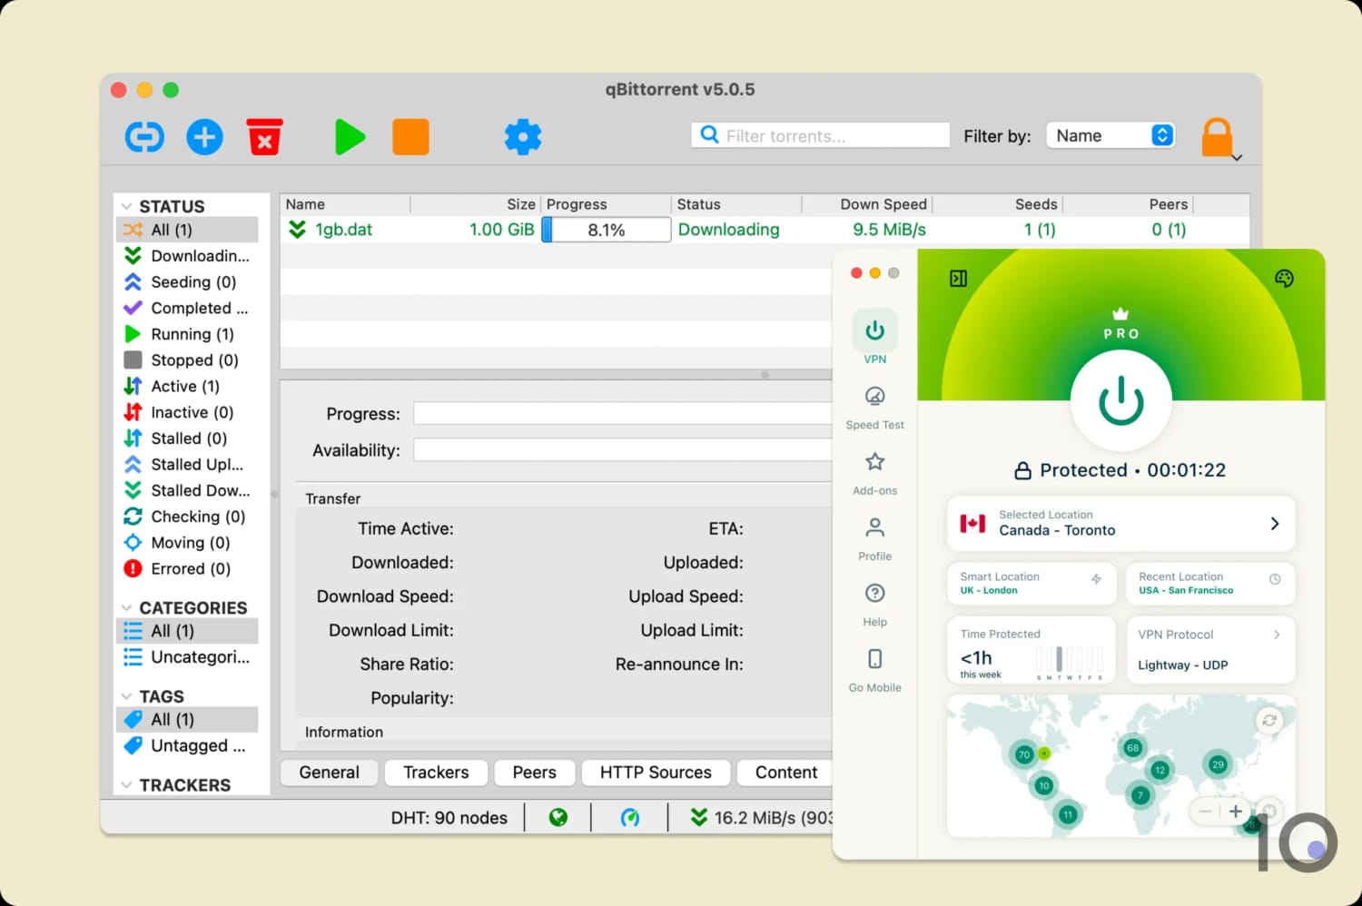This screenshot has height=906, width=1362.
Task: Open the appearance palette icon in ExpressVPN
Action: (x=1284, y=278)
